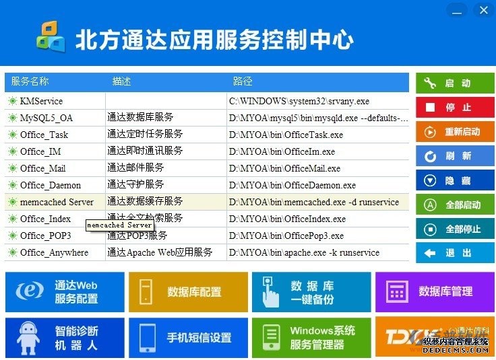The image size is (496, 360).
Task: Exit the application with 退出
Action: [x=455, y=253]
